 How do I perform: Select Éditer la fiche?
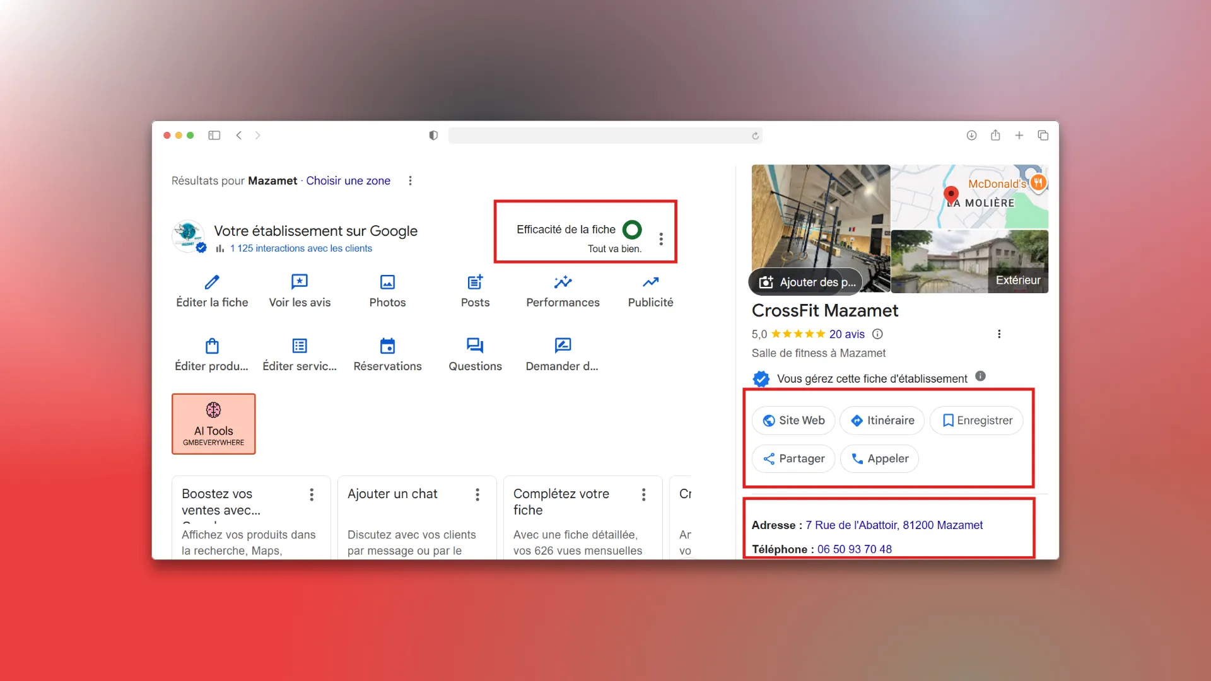click(x=212, y=290)
